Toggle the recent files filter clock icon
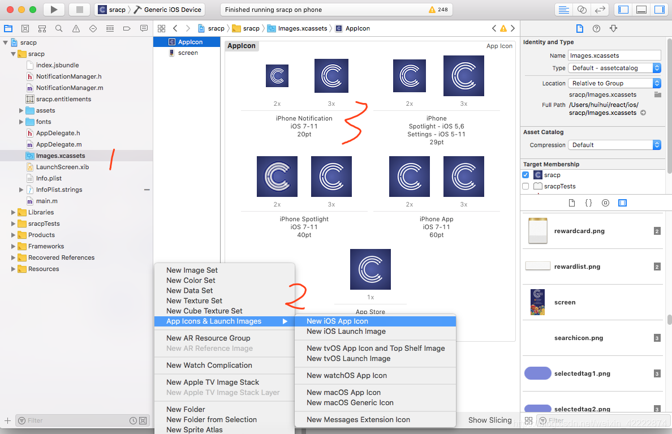 pyautogui.click(x=133, y=421)
